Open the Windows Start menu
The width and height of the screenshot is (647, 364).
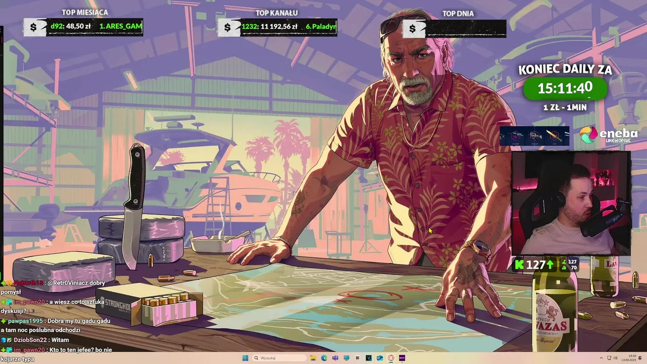tap(245, 358)
